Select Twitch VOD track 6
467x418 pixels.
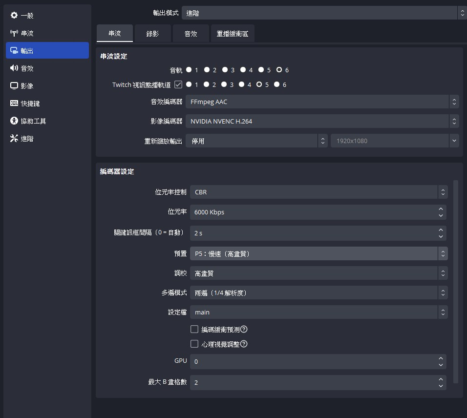(276, 84)
